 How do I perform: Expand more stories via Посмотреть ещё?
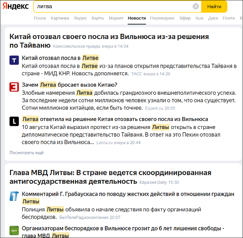[x=27, y=153]
